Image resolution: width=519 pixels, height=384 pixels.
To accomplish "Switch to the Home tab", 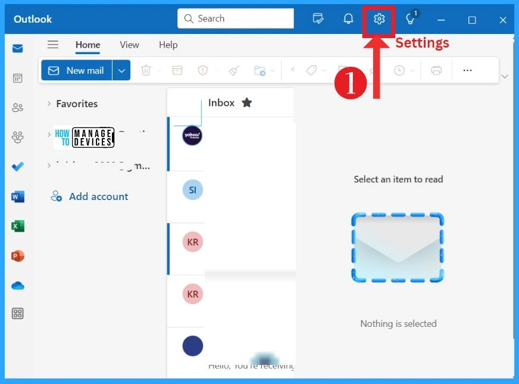I will coord(87,45).
